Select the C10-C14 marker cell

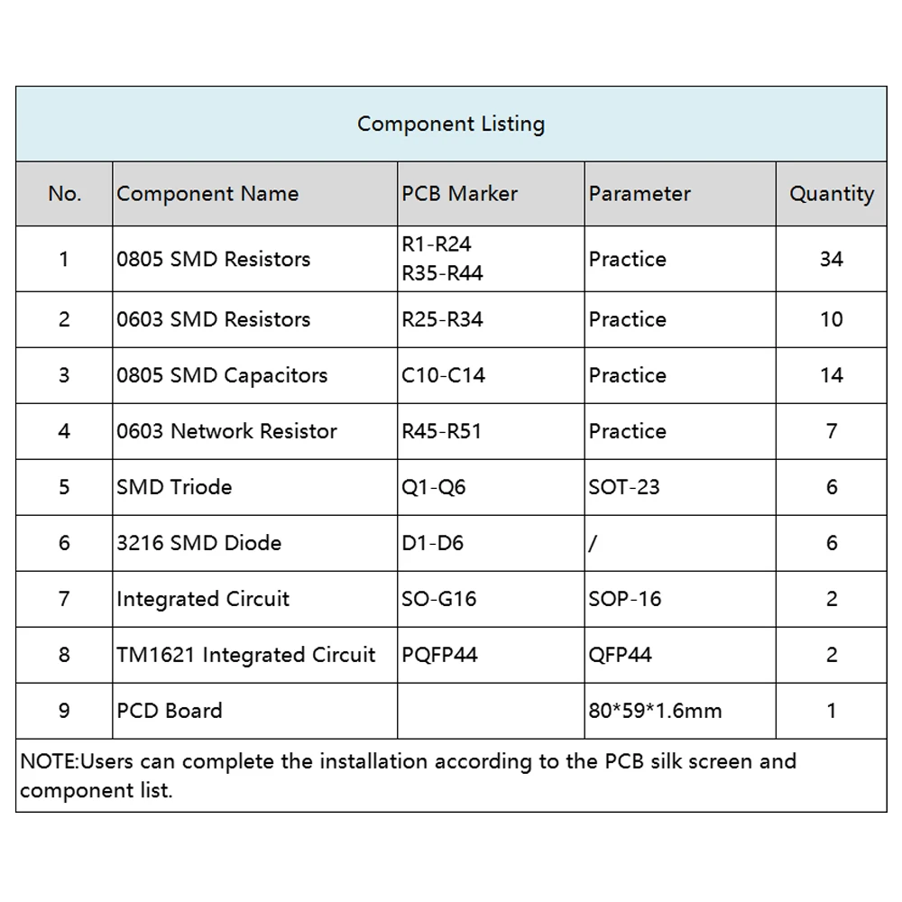444,375
